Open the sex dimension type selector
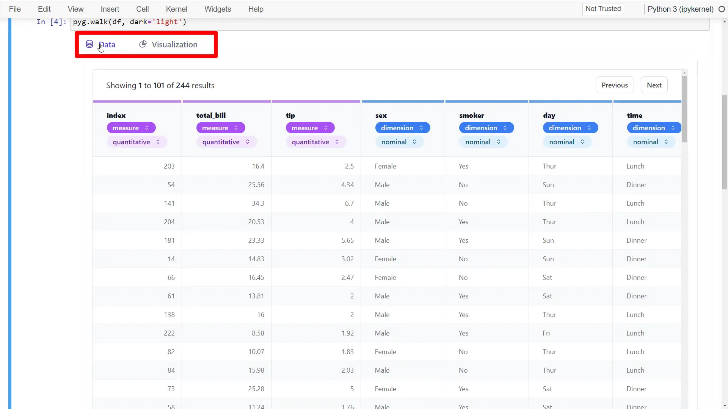728x409 pixels. tap(402, 128)
